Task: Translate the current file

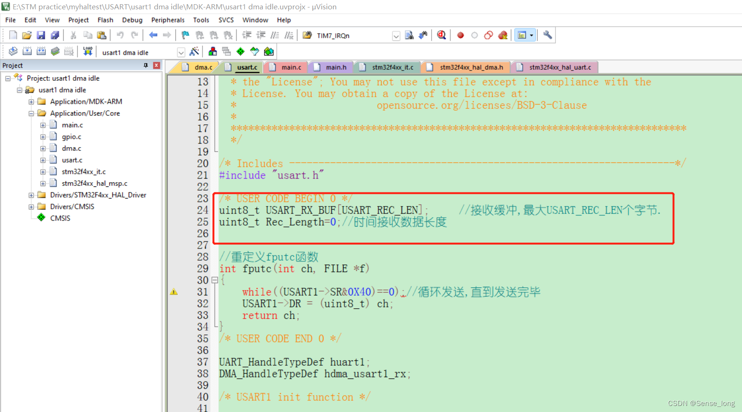Action: click(x=13, y=51)
